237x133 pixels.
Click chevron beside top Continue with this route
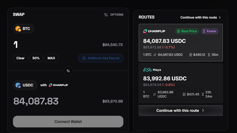[220, 18]
